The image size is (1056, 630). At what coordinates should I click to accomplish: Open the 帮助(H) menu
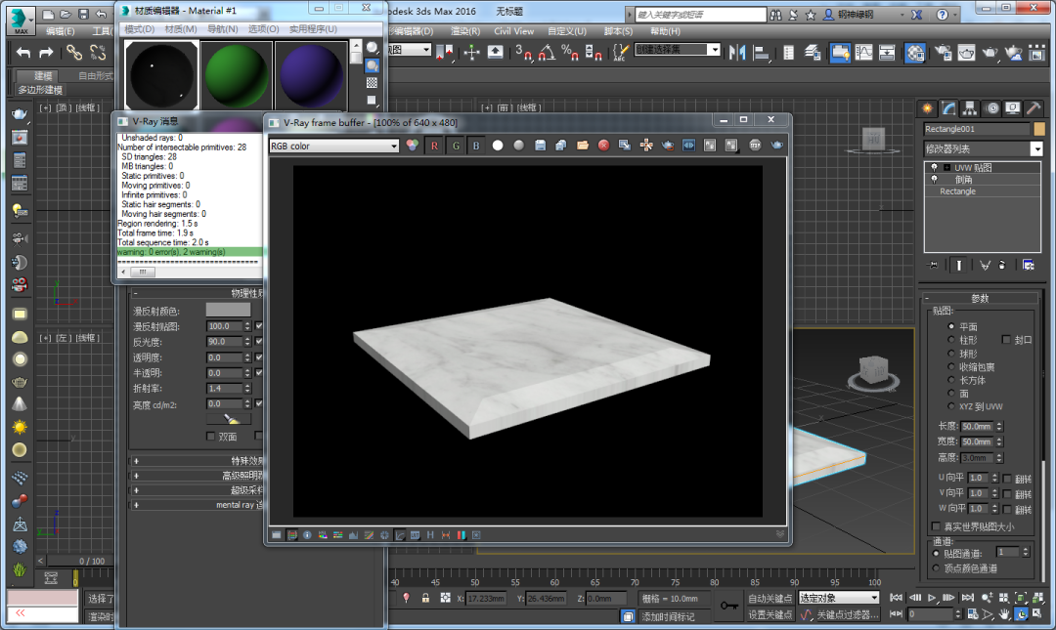click(666, 31)
